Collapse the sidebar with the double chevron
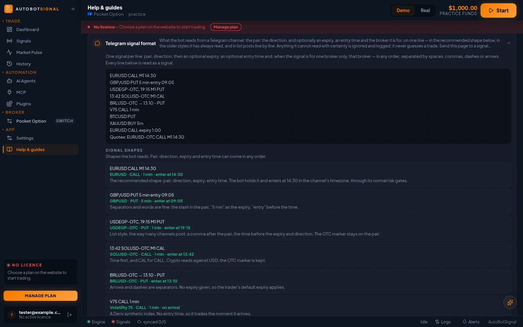523x327 pixels. click(73, 9)
